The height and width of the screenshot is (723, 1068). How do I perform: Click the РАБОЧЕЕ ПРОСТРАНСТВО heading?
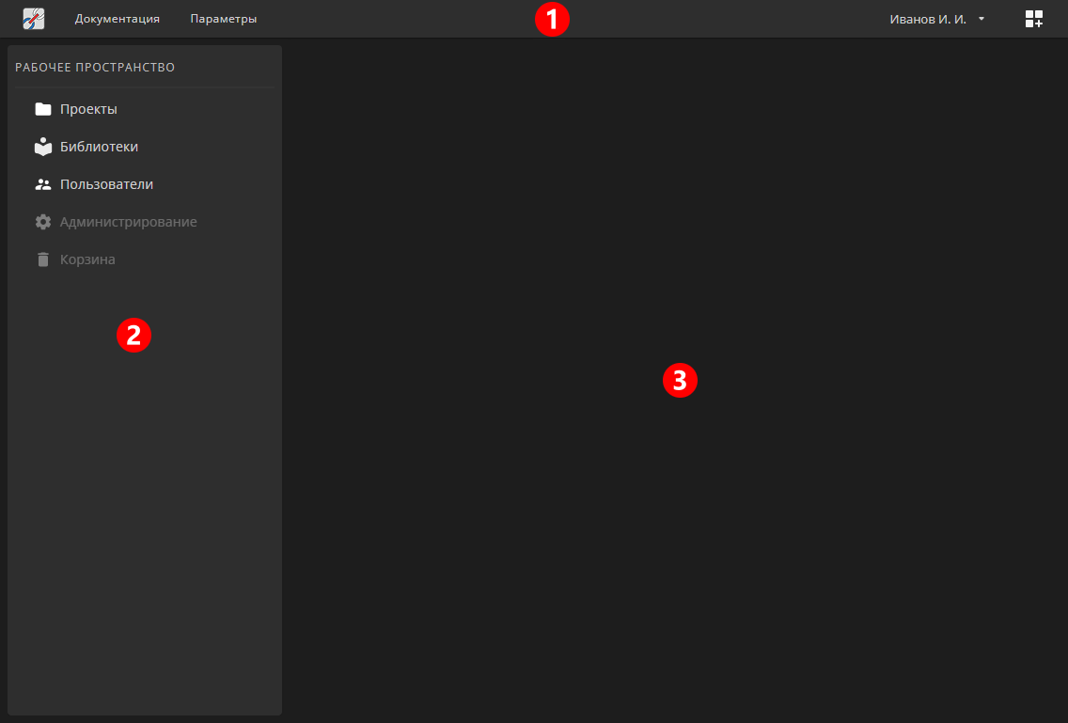[x=95, y=68]
